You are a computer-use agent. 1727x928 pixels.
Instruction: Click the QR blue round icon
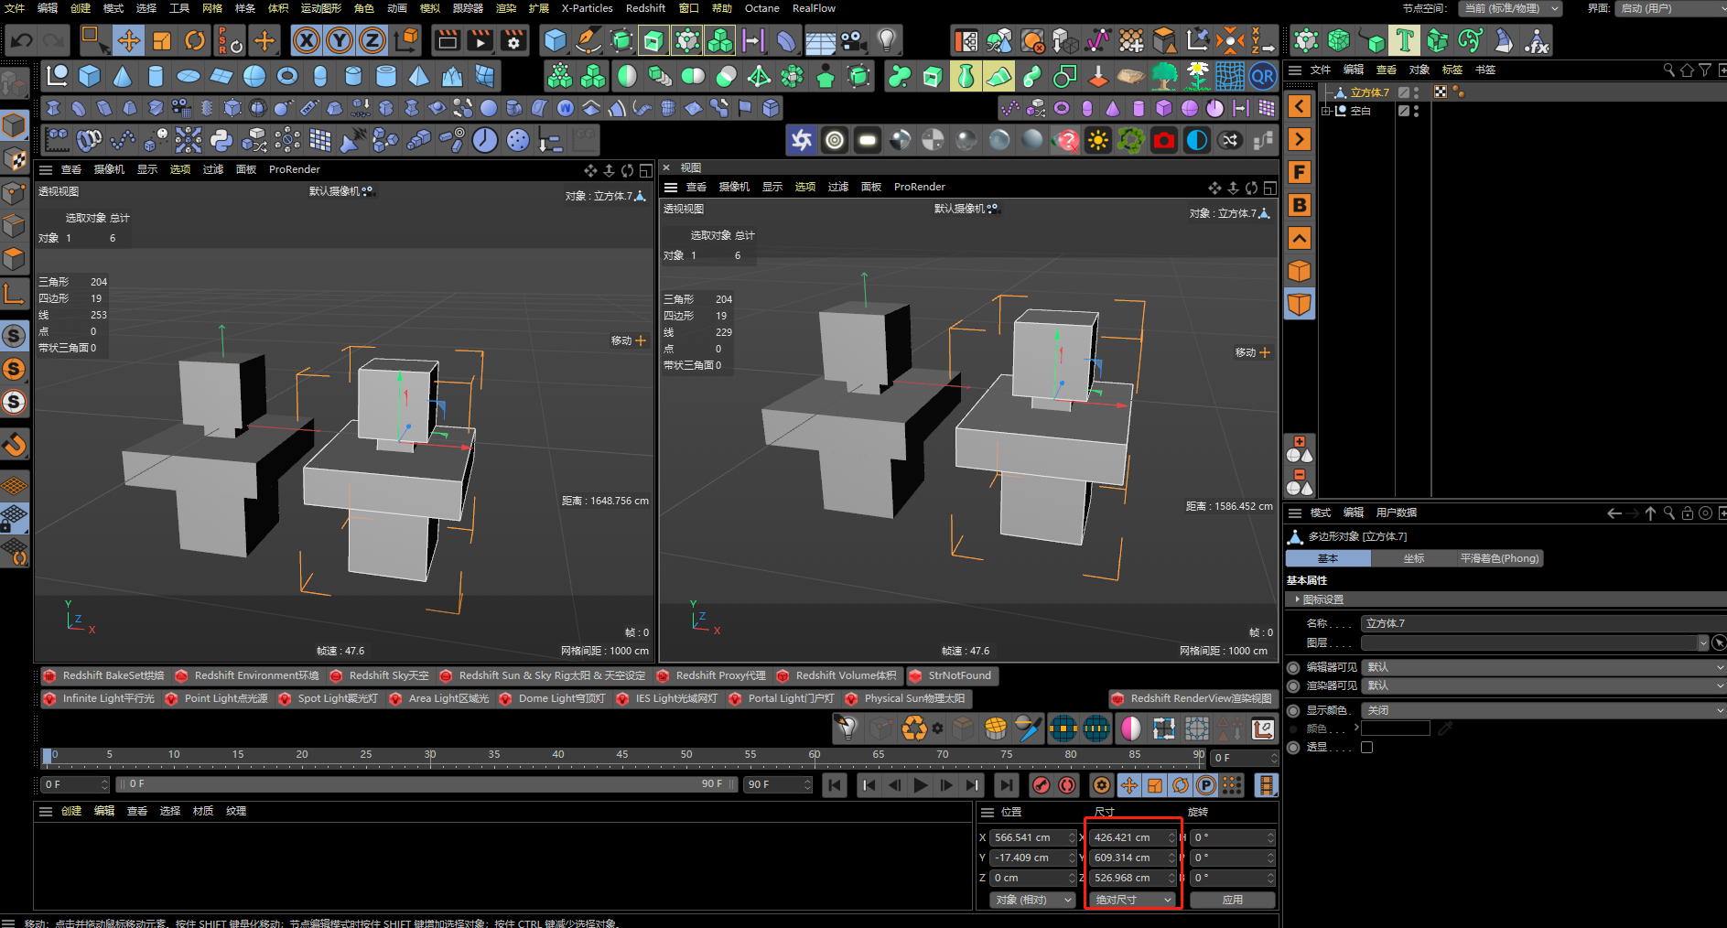point(1263,76)
